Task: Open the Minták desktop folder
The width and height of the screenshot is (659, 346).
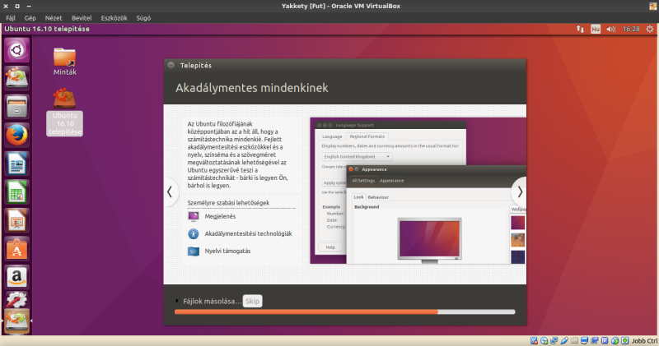Action: tap(65, 60)
